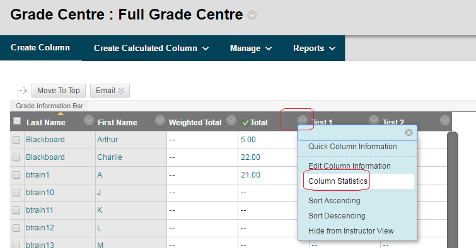
Task: Open the btrain10 last name link
Action: tap(40, 192)
